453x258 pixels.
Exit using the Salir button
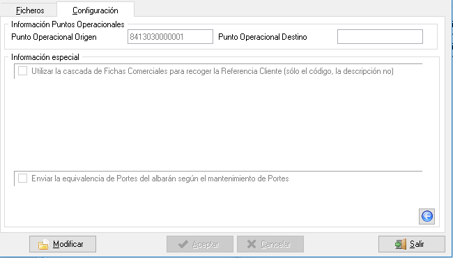(412, 244)
